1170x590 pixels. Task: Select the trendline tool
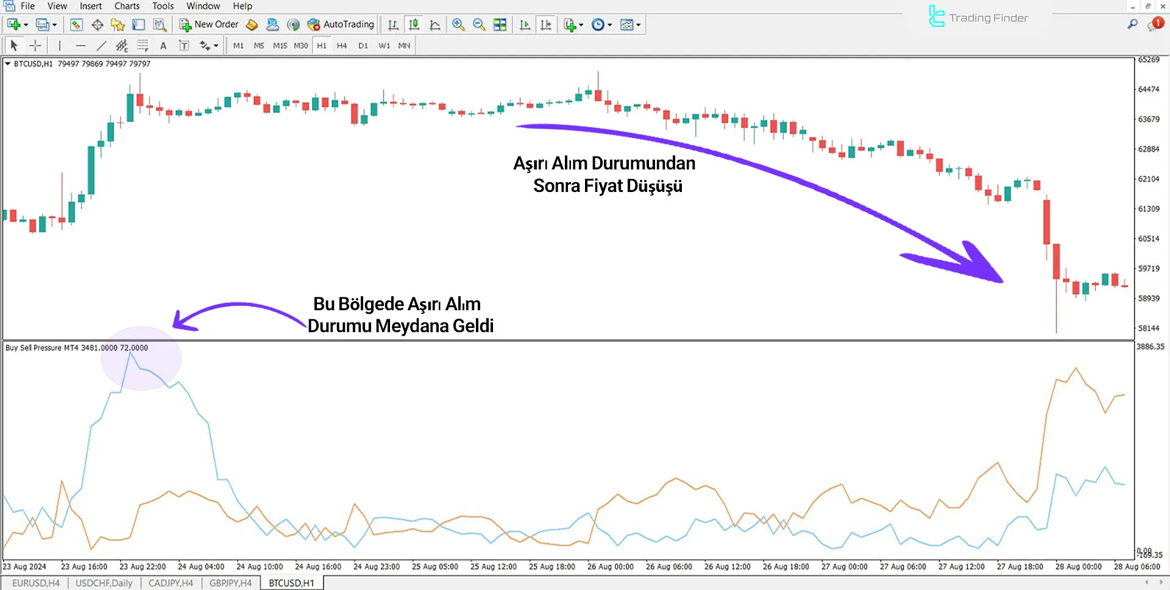(x=101, y=45)
